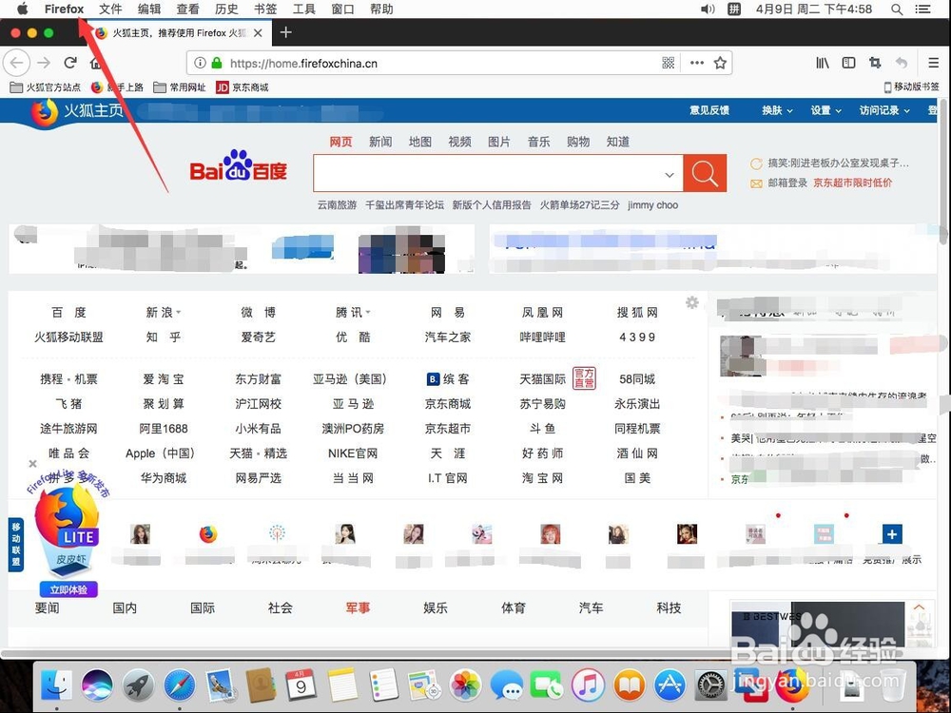Open the 文件 menu
Viewport: 951px width, 713px height.
pos(109,10)
